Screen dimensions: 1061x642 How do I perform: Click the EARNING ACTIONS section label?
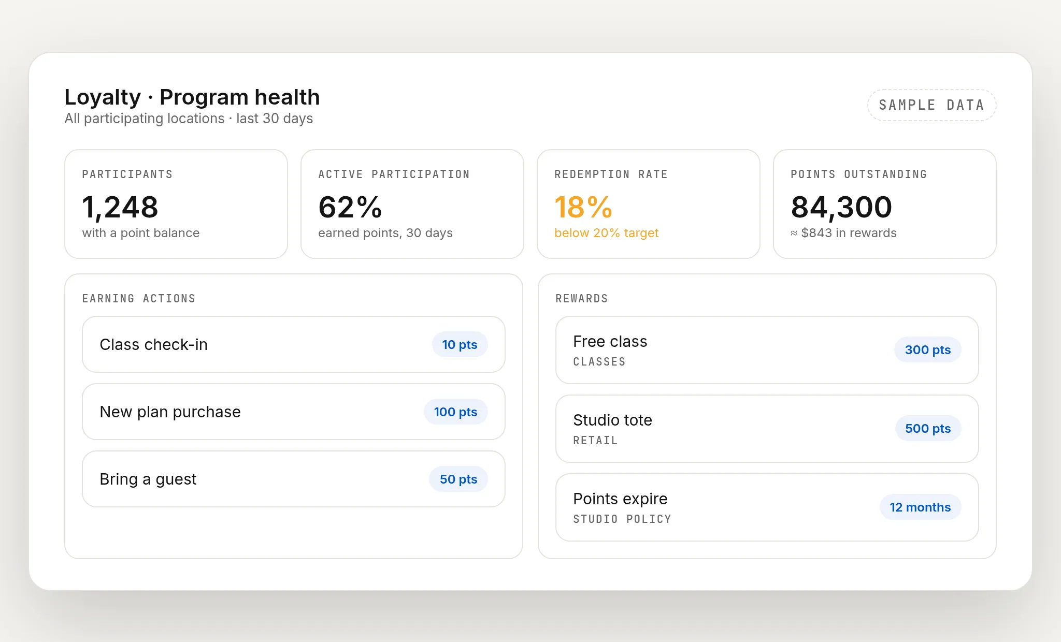point(139,299)
